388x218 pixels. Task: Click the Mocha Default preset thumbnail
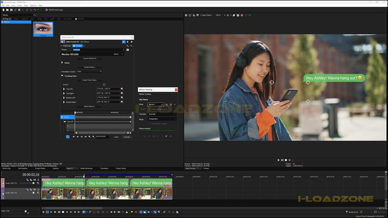[43, 29]
